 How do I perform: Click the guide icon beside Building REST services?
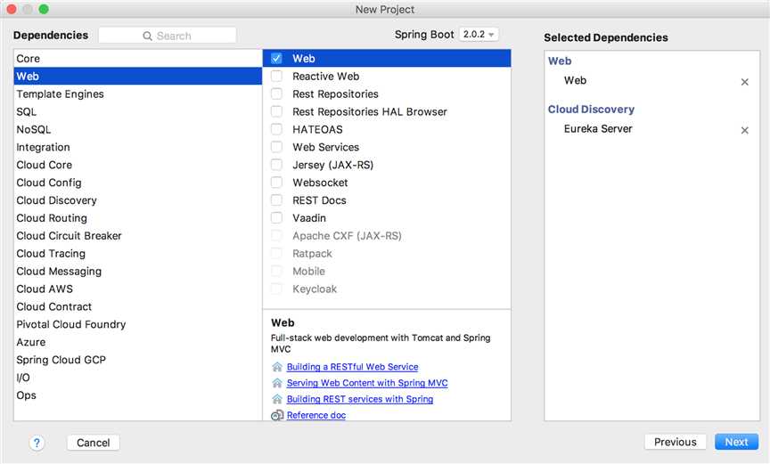(x=277, y=399)
